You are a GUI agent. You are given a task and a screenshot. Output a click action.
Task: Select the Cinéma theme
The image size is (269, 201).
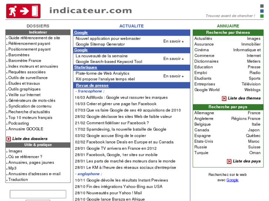click(202, 50)
